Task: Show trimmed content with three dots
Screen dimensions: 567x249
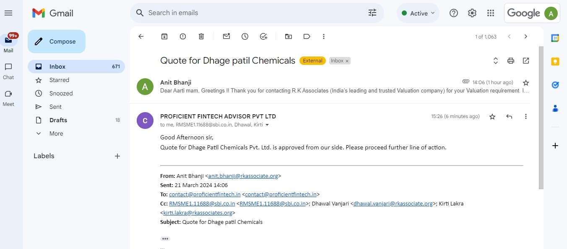Action: [165, 239]
